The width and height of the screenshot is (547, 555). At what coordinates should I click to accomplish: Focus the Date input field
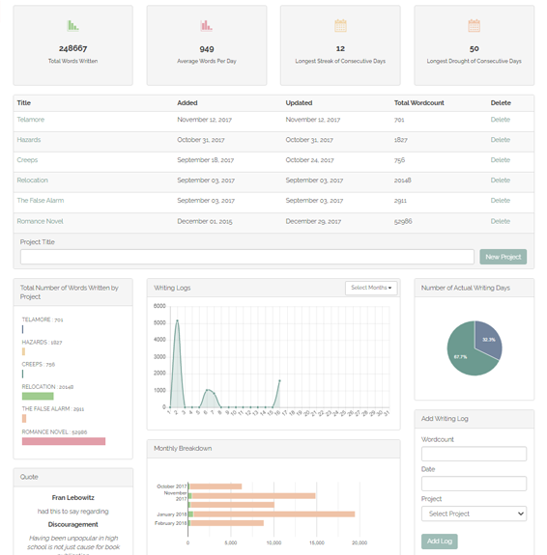[474, 484]
